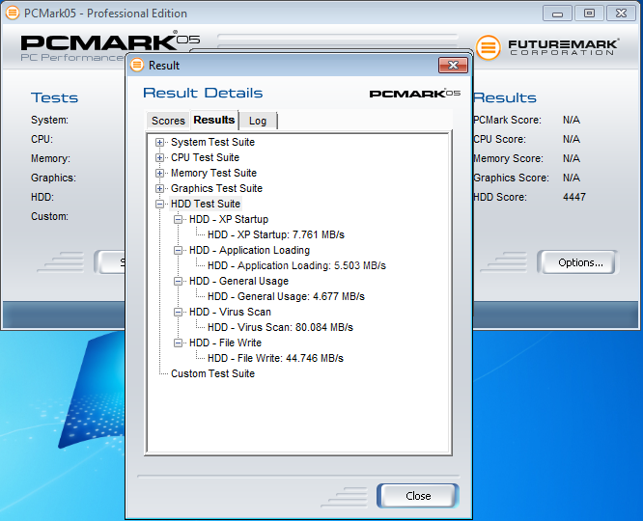This screenshot has width=643, height=521.
Task: Click the 'PCMark Score:' label
Action: coord(507,120)
